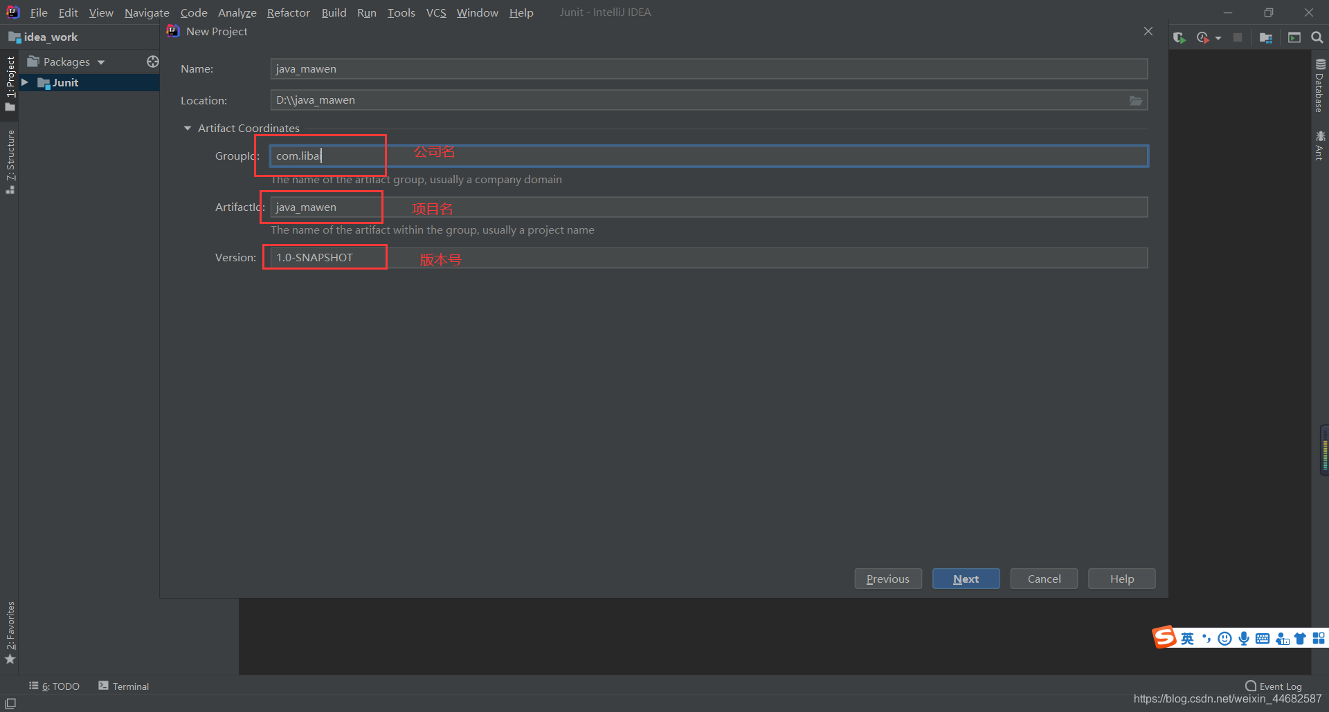Image resolution: width=1329 pixels, height=712 pixels.
Task: Open the Structure tool window tab
Action: pyautogui.click(x=10, y=162)
